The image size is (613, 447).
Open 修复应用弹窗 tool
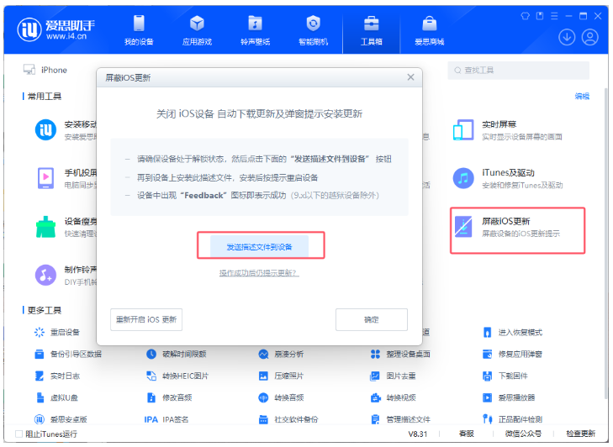pos(513,354)
